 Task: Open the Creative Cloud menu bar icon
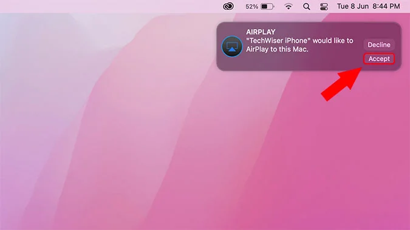tap(228, 6)
